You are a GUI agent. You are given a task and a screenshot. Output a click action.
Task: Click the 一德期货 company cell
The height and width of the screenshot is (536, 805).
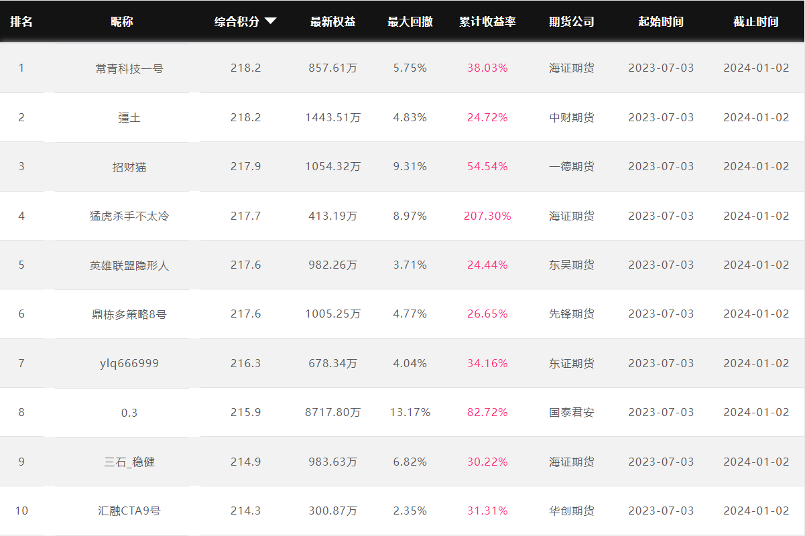coord(572,167)
